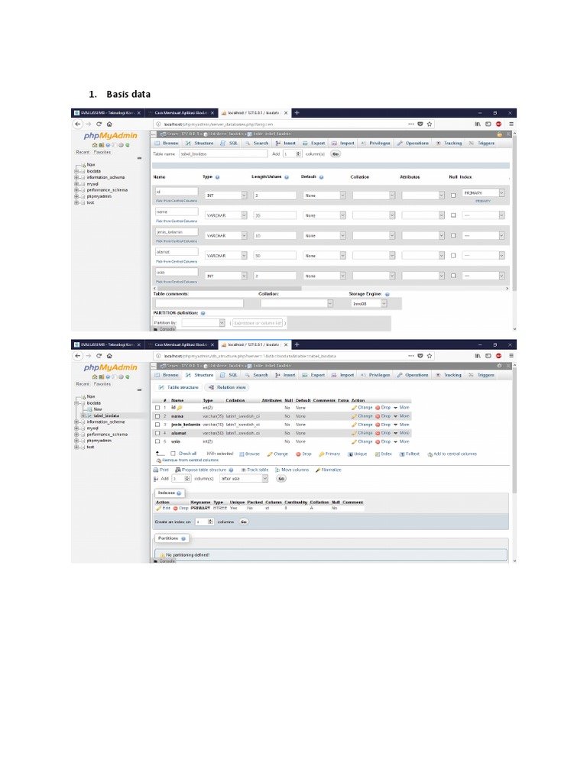The height and width of the screenshot is (782, 587).
Task: Select tabel_biodata in bottom screenshot tree
Action: (x=105, y=415)
